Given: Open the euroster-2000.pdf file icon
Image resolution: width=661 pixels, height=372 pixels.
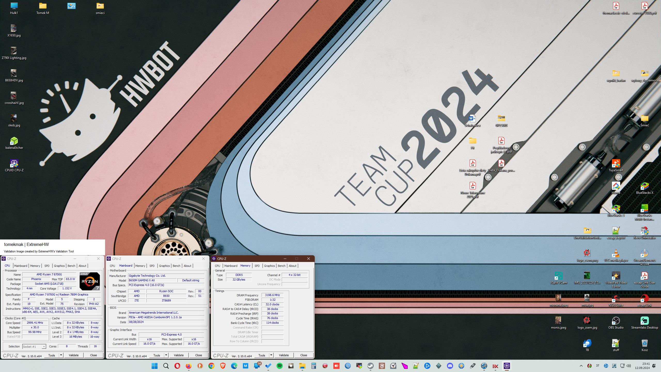Looking at the screenshot, I should tap(644, 8).
